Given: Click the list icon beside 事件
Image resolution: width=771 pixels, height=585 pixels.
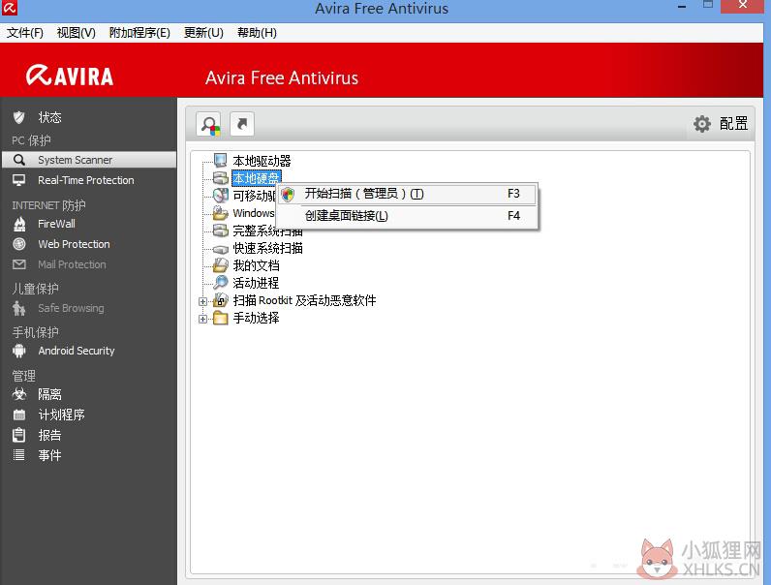Looking at the screenshot, I should tap(19, 455).
